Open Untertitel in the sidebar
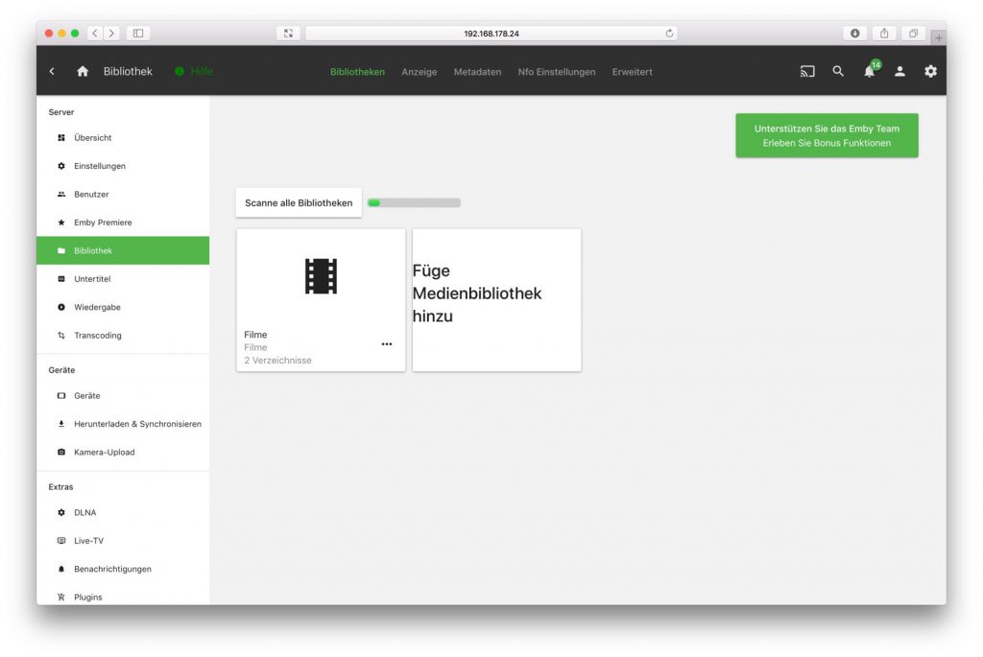 pos(123,279)
